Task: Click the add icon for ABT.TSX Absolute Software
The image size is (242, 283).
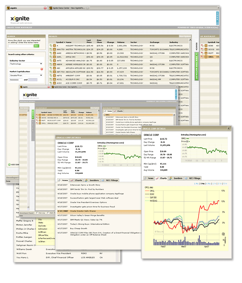Action: pos(51,72)
